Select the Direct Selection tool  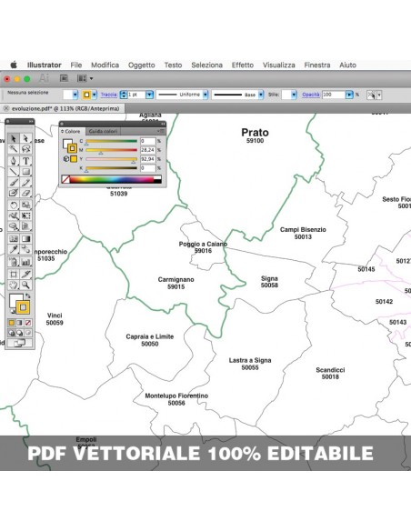click(25, 138)
